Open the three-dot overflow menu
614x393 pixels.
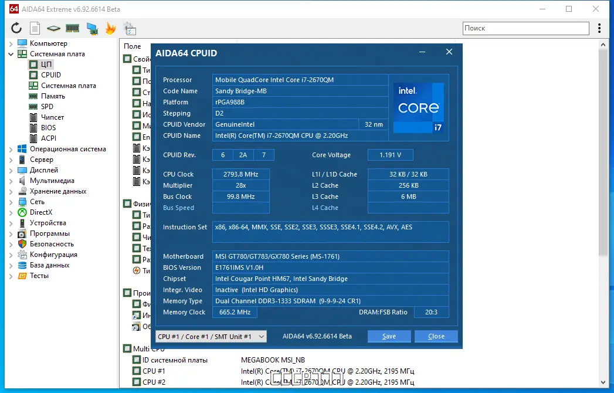point(599,28)
